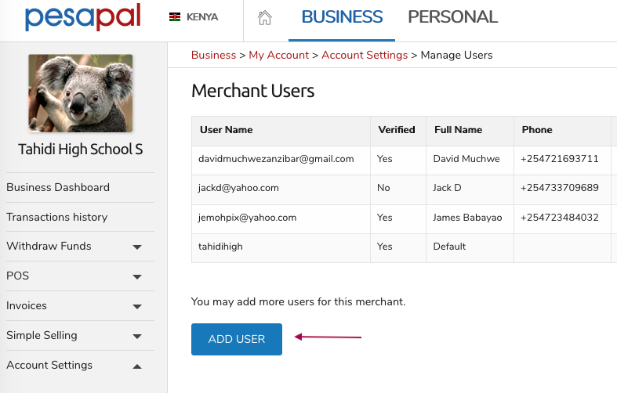
Task: Switch to the PERSONAL tab
Action: [x=453, y=17]
